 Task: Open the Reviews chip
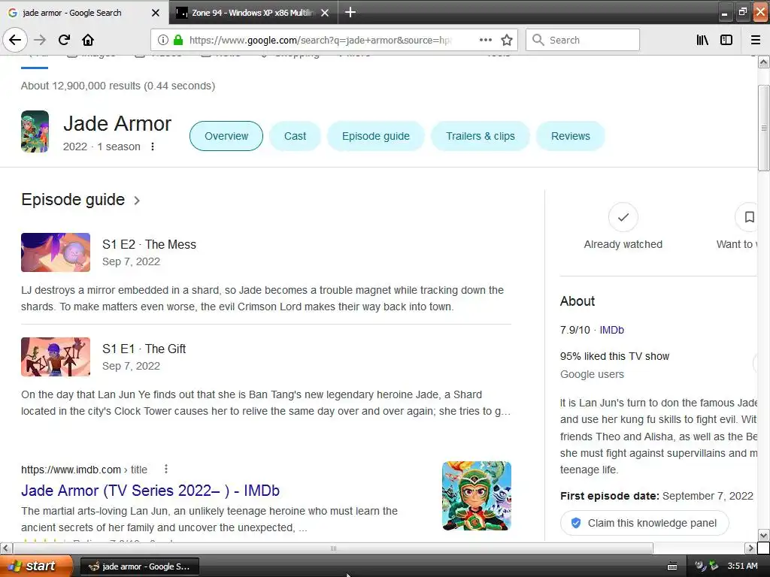(570, 136)
